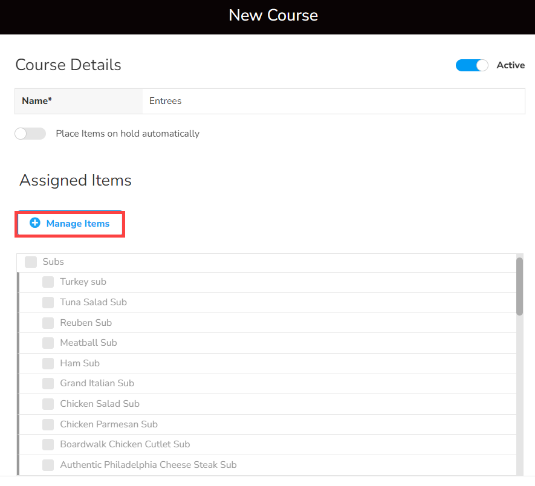The height and width of the screenshot is (486, 535).
Task: Toggle the Active course switch
Action: [x=472, y=65]
